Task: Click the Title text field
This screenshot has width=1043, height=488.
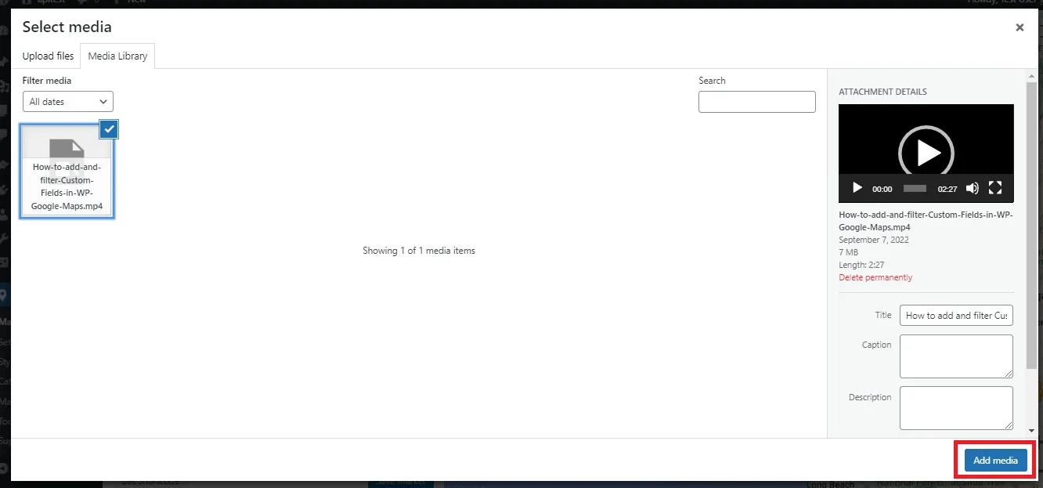Action: click(956, 316)
